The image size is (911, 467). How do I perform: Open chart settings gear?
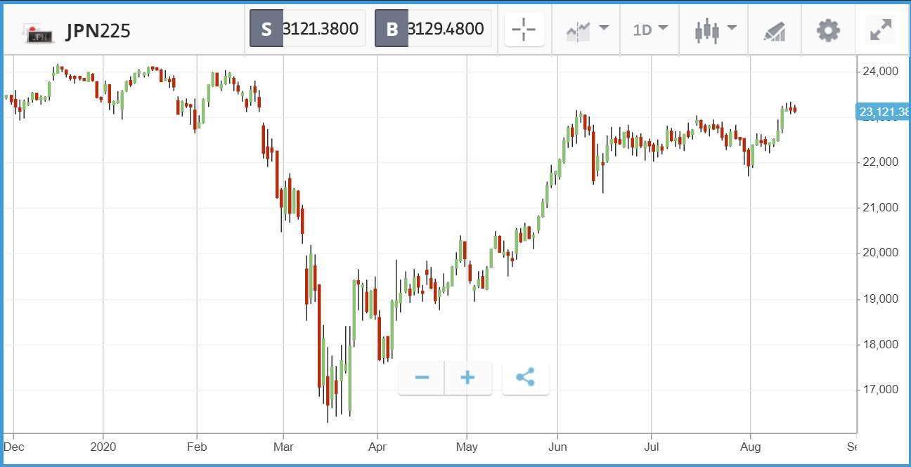tap(828, 30)
